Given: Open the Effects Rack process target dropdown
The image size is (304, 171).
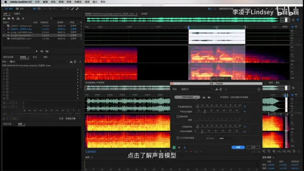Looking at the screenshot, I should pyautogui.click(x=72, y=118).
